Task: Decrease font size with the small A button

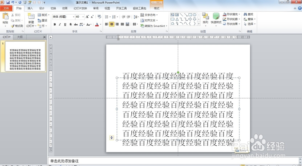Action: pyautogui.click(x=92, y=17)
